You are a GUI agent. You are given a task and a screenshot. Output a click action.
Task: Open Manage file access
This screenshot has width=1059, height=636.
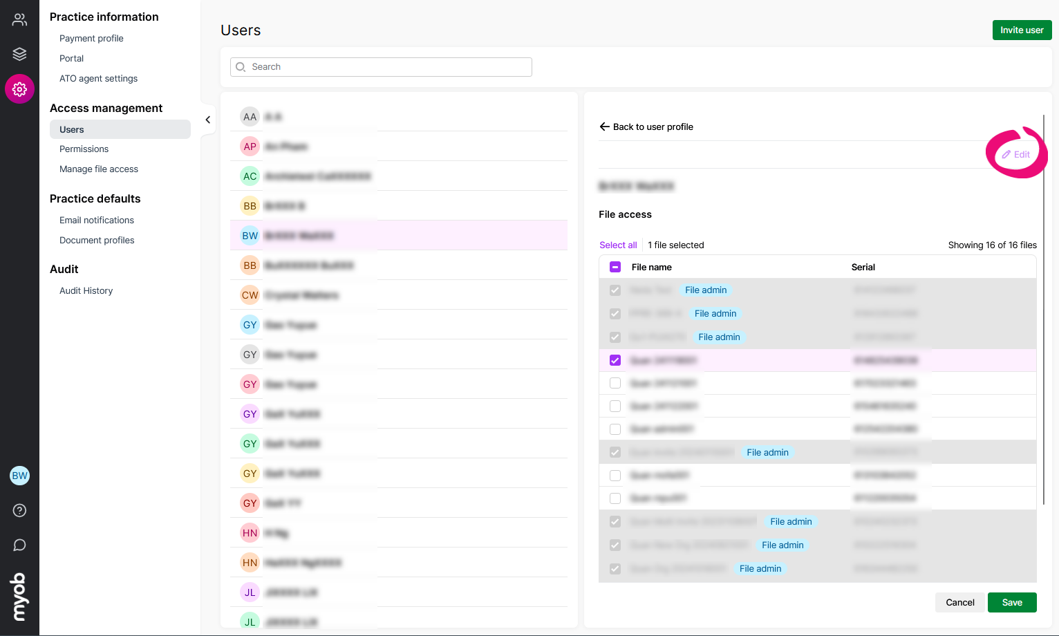pos(99,169)
